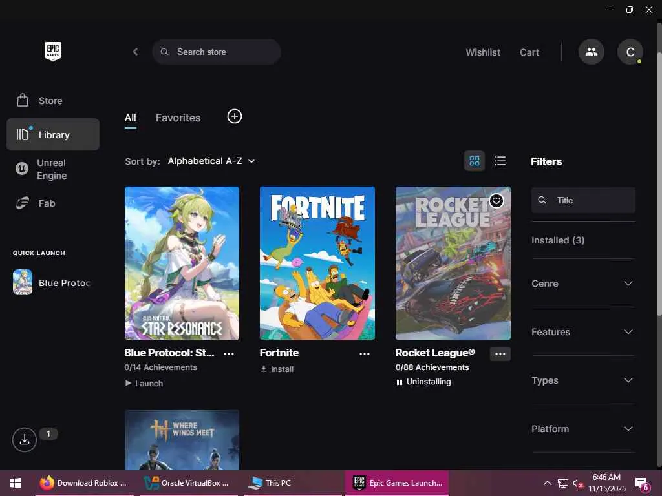Open Rocket League more options menu
Viewport: 662px width, 496px height.
[x=500, y=354]
